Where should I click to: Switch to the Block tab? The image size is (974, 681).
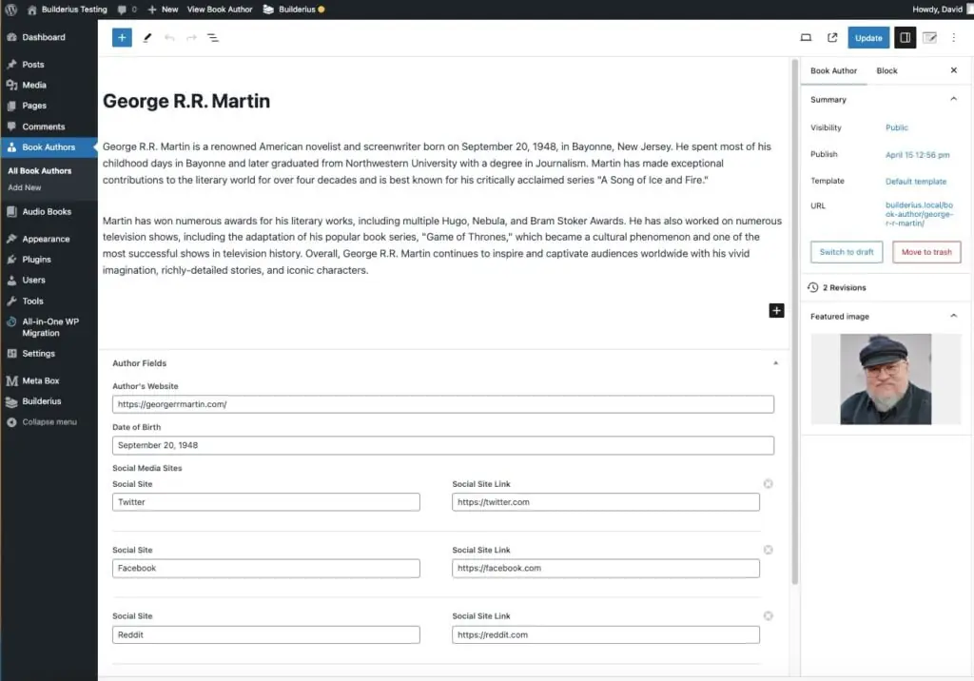click(x=886, y=70)
